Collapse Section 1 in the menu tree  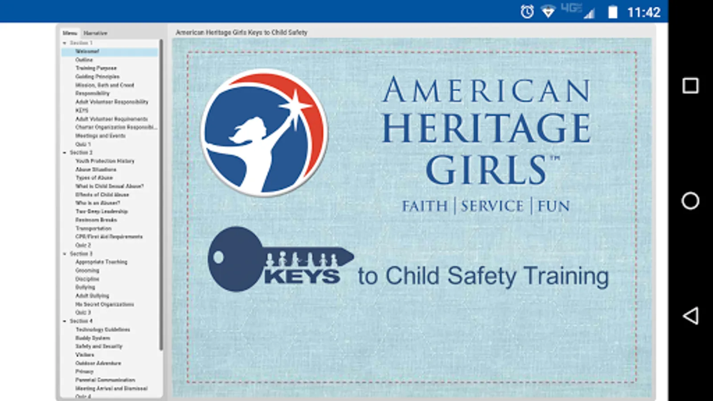point(65,43)
